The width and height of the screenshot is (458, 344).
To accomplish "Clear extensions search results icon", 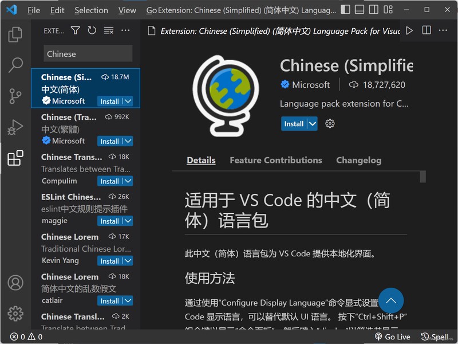I will click(x=109, y=30).
